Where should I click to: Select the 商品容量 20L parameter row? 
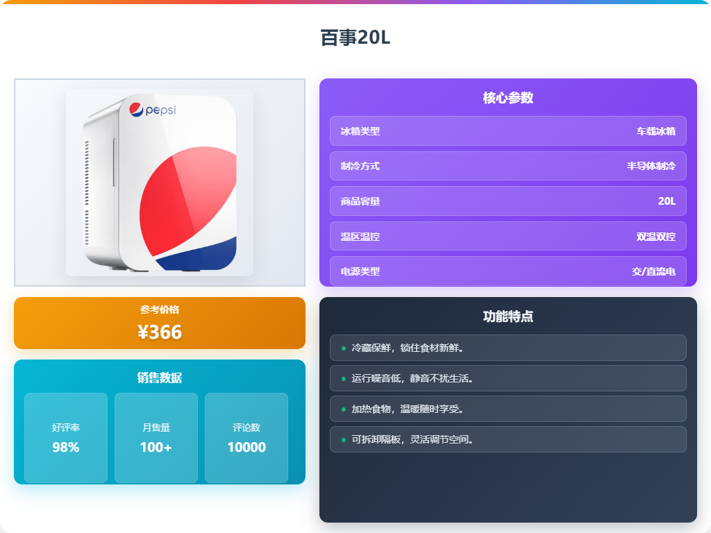coord(508,201)
